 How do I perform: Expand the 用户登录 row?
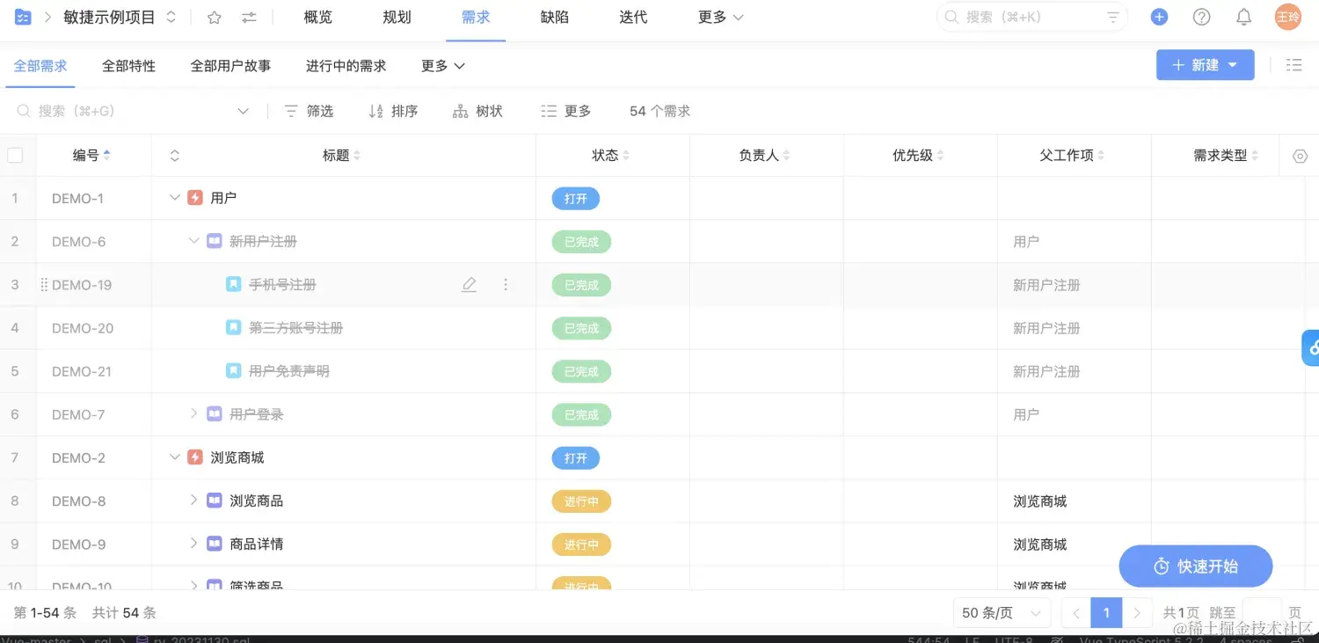pos(194,413)
